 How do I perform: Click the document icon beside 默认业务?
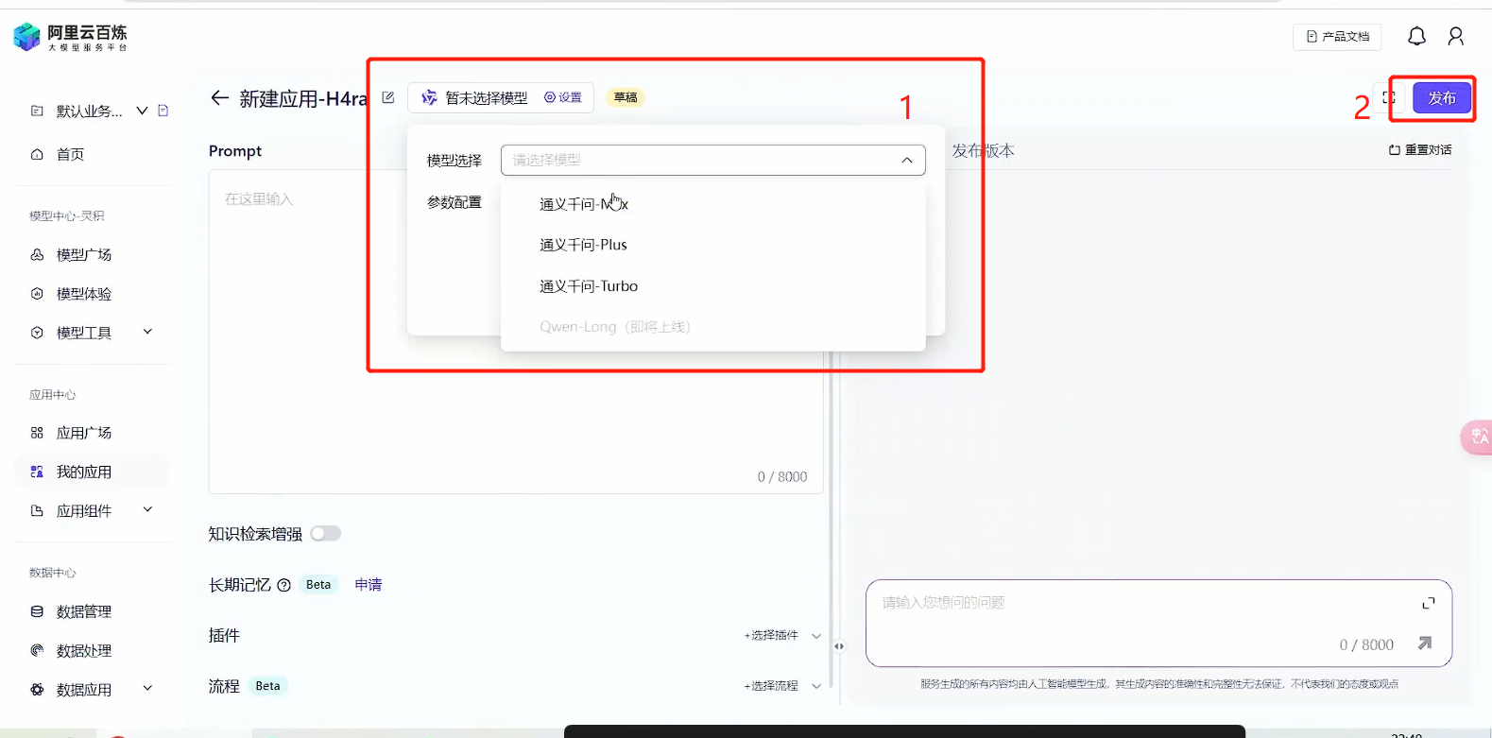pyautogui.click(x=163, y=111)
